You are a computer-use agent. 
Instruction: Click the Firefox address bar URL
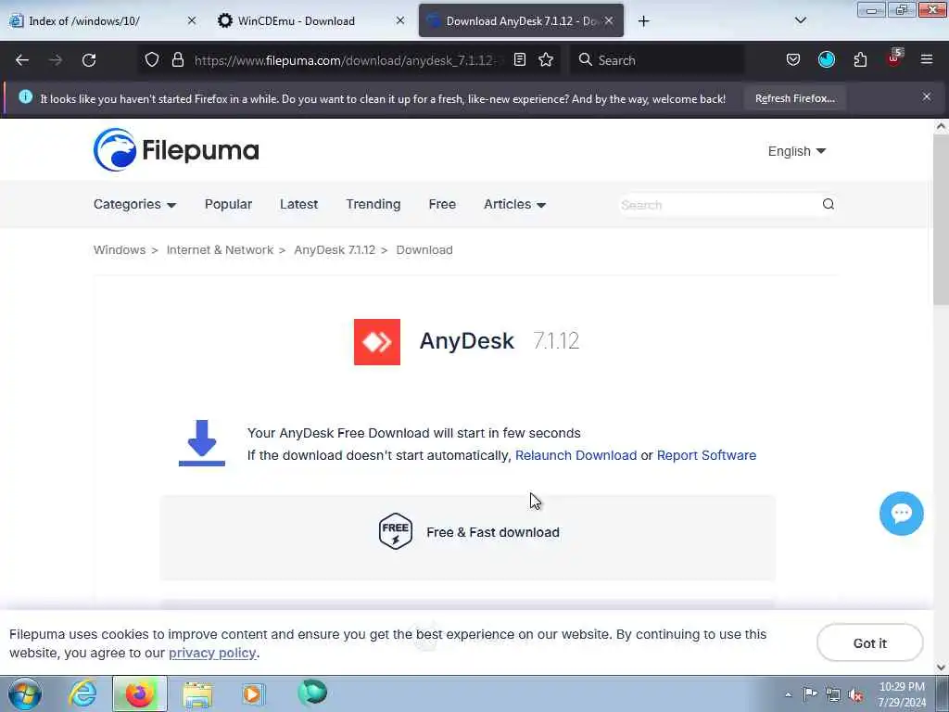pos(345,60)
